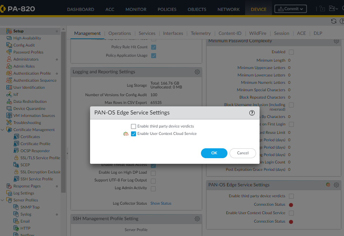344x236 pixels.
Task: Uncheck Enable User Context Cloud Service
Action: pyautogui.click(x=134, y=134)
